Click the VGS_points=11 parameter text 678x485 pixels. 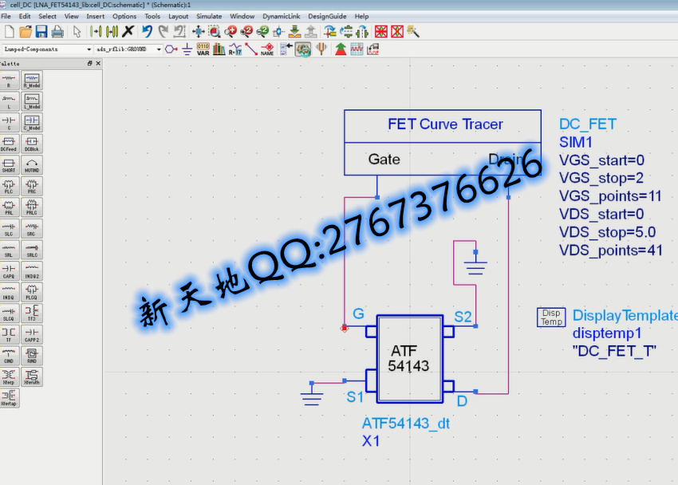pos(610,196)
